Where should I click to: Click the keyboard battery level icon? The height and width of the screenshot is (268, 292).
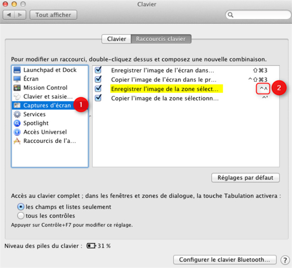point(91,246)
